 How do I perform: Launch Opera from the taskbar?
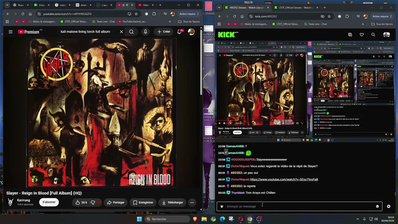[x=241, y=219]
